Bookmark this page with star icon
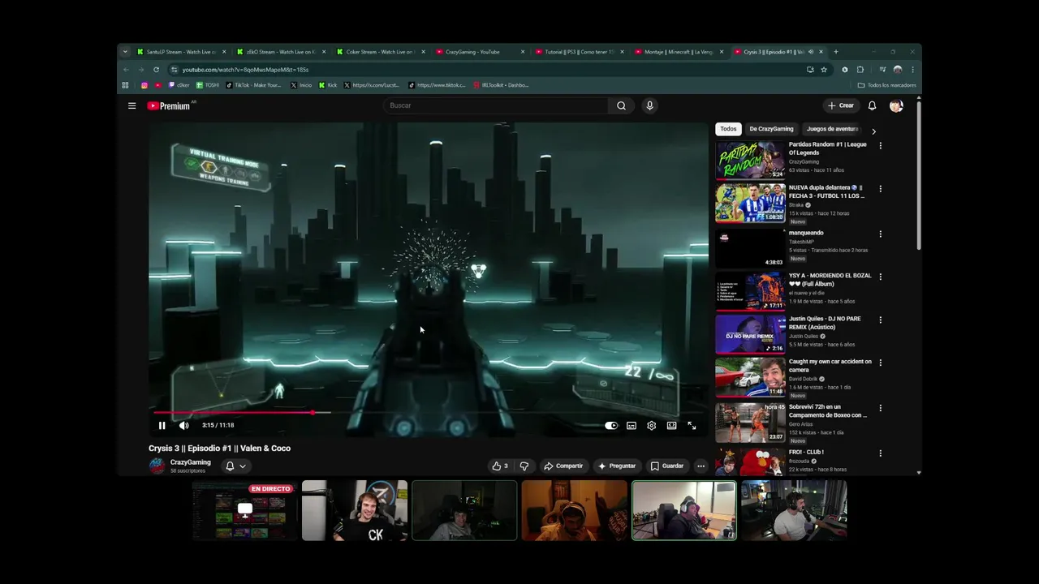1039x584 pixels. 824,70
